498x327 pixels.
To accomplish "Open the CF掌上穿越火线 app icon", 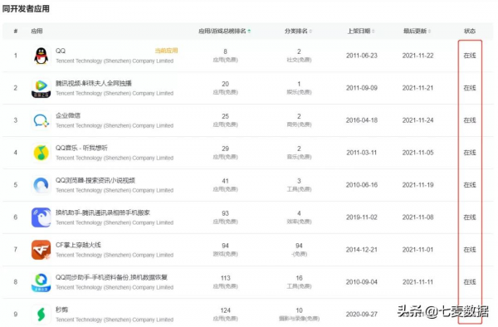I will tap(41, 250).
